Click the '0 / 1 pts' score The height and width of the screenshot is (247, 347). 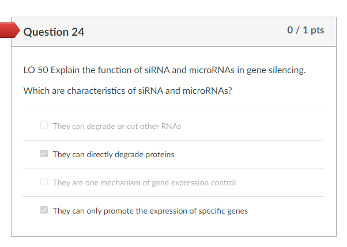click(x=305, y=30)
